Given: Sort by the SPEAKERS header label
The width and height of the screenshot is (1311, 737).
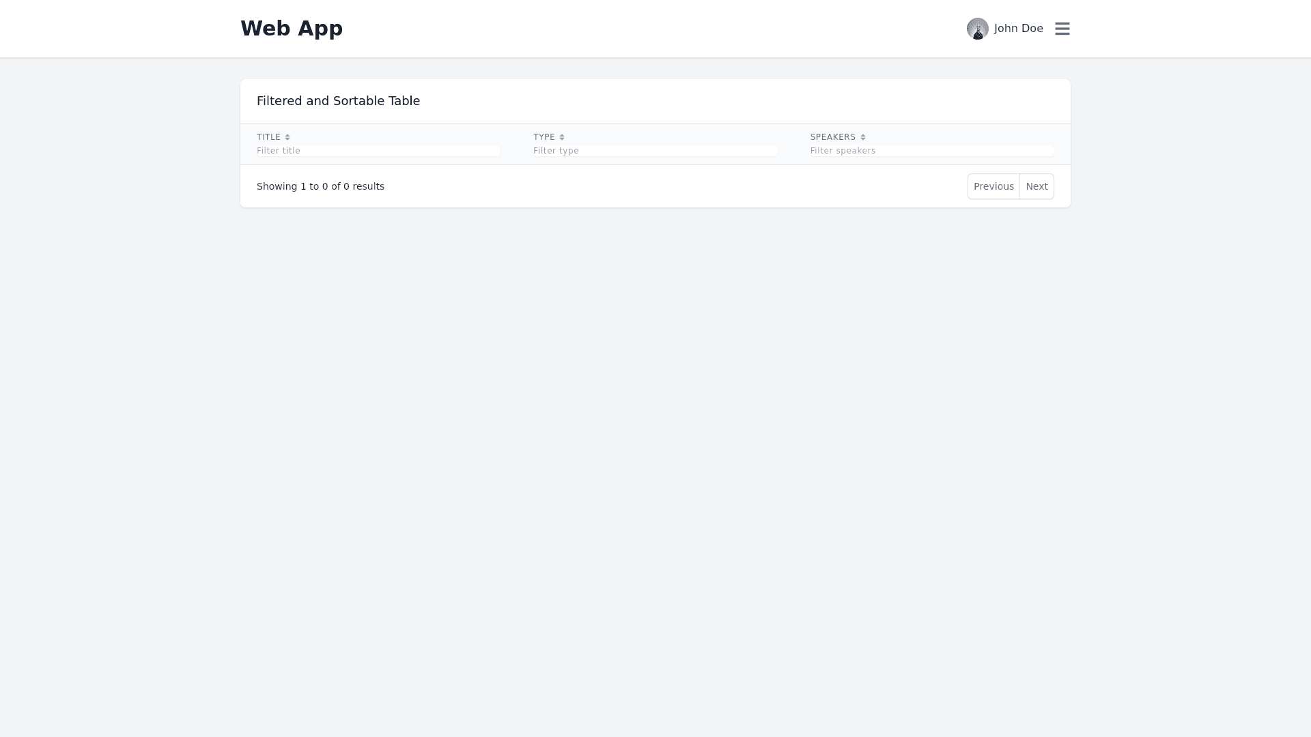Looking at the screenshot, I should click(x=832, y=137).
